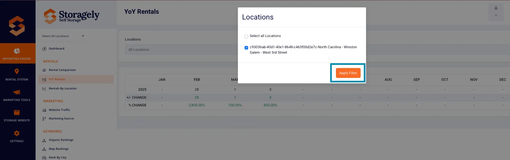Click the KEYWORDS section heading

53,131
